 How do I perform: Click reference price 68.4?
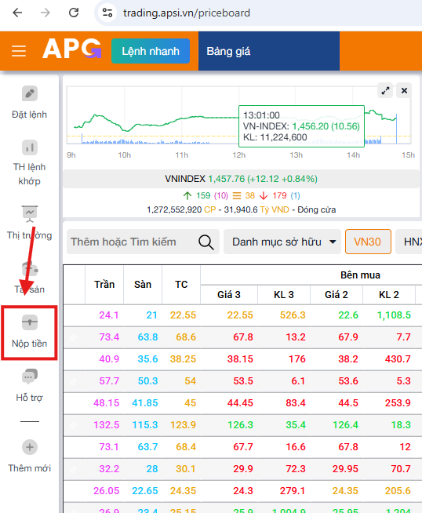click(x=186, y=446)
